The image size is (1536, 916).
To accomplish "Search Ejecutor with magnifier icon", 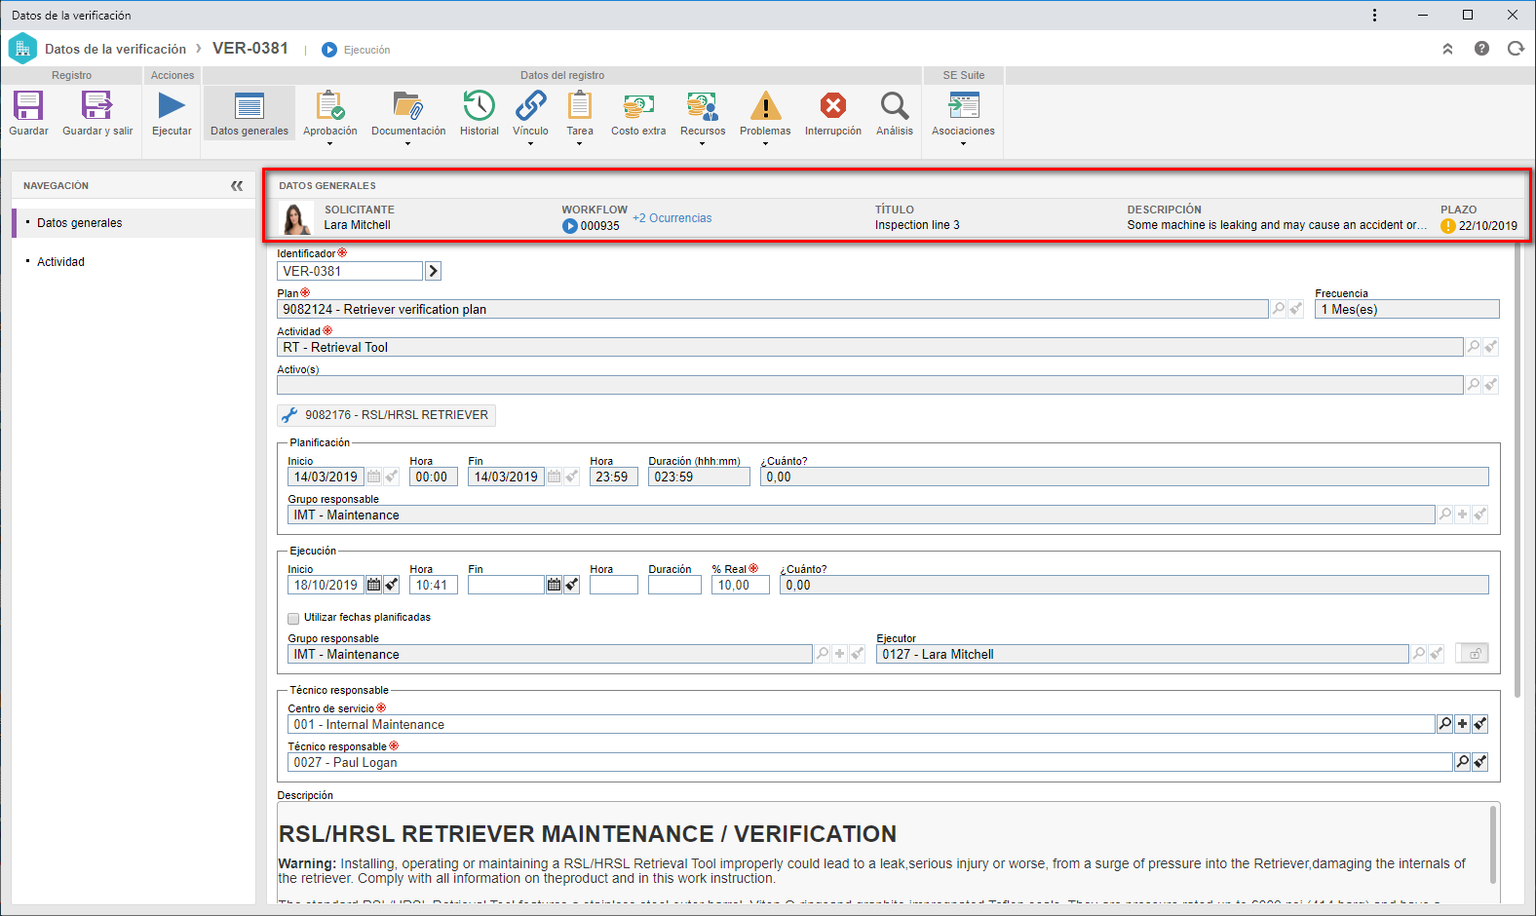I will (1419, 654).
